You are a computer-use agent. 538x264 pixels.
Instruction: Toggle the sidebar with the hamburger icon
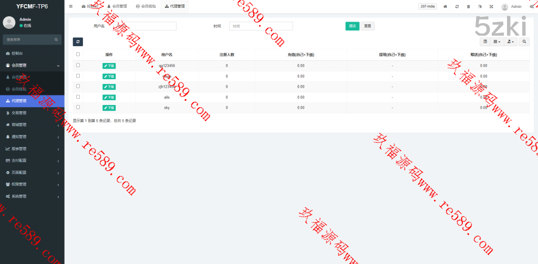coord(71,6)
